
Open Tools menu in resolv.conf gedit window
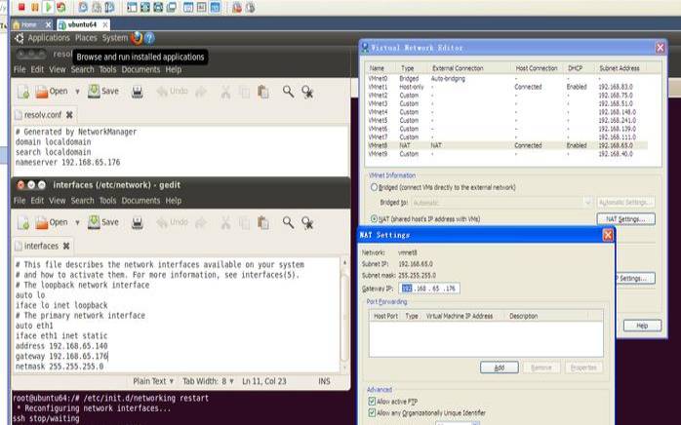(x=107, y=69)
